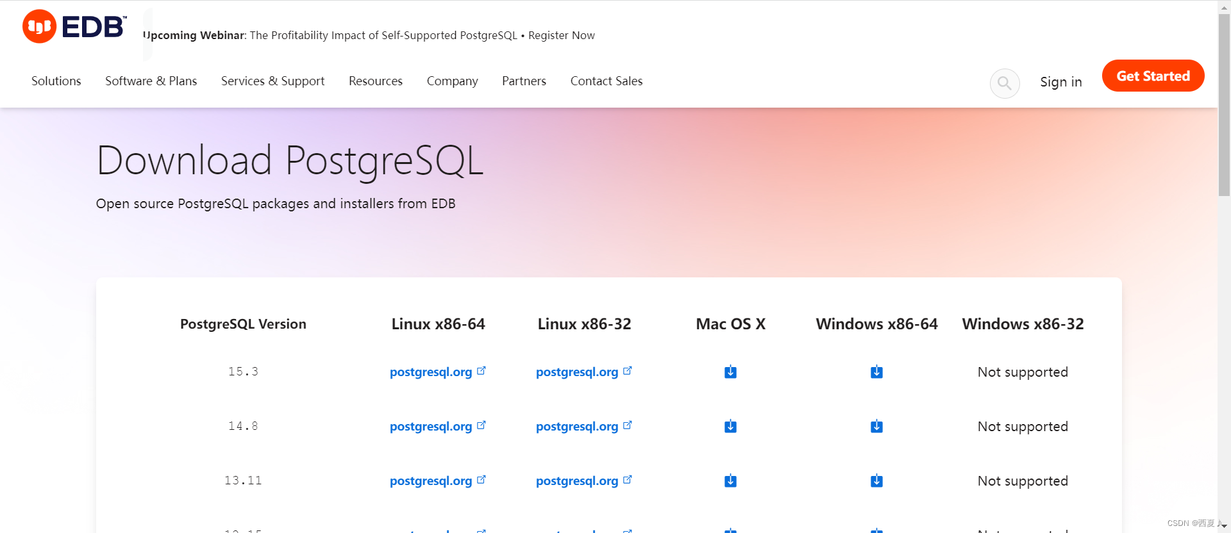Go to Contact Sales
Screen dimensions: 1231x533
[607, 81]
